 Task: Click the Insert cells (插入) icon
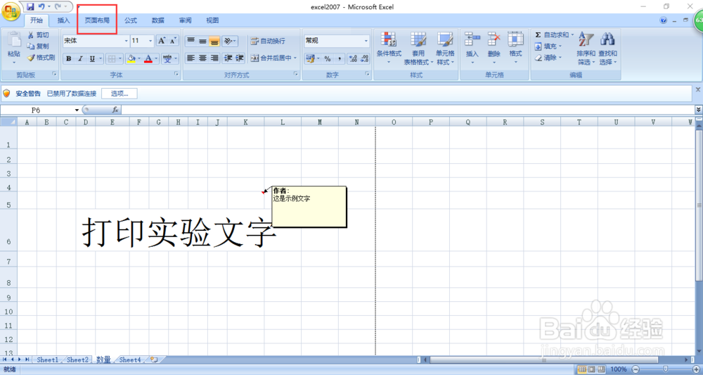[x=472, y=39]
